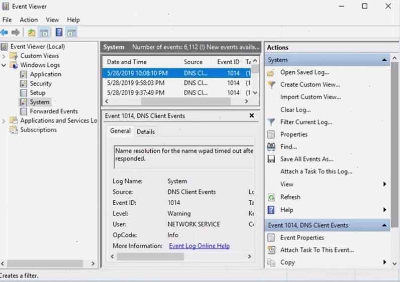The width and height of the screenshot is (400, 282).
Task: Close the Event 1014 preview pane
Action: point(252,116)
